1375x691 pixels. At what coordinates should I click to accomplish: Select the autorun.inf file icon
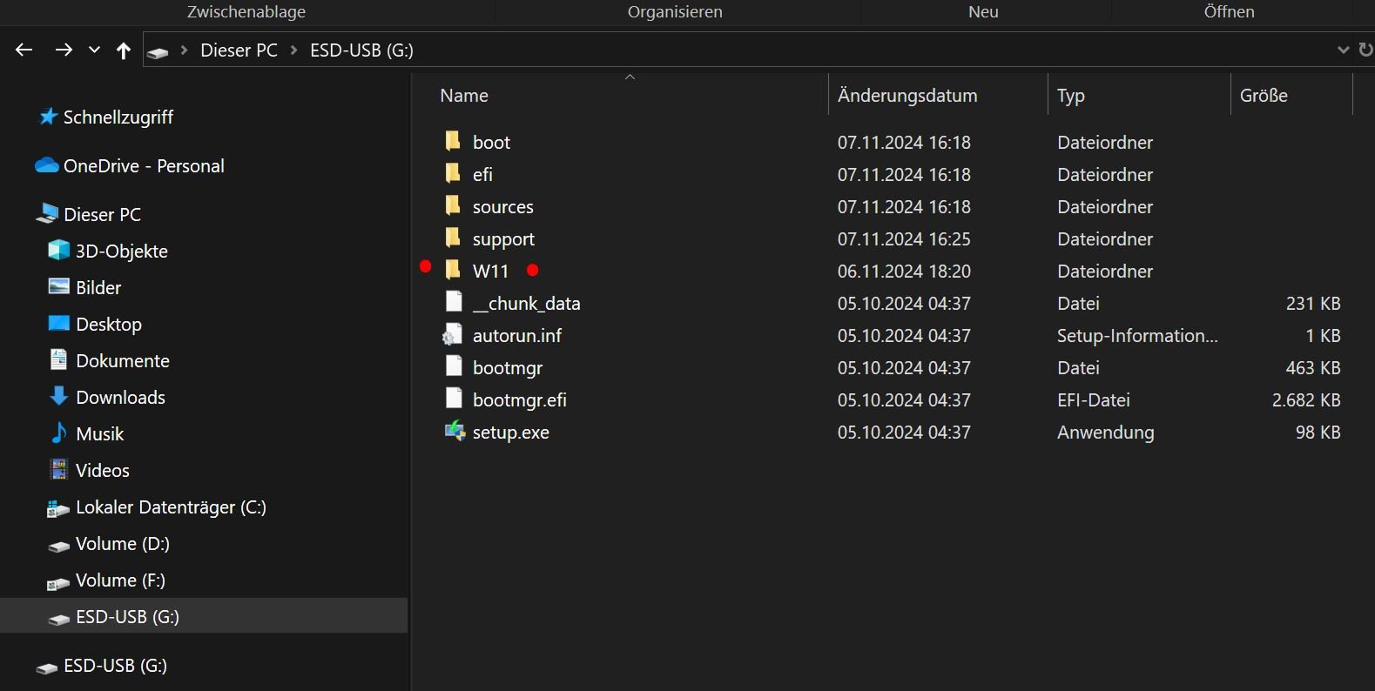(453, 334)
